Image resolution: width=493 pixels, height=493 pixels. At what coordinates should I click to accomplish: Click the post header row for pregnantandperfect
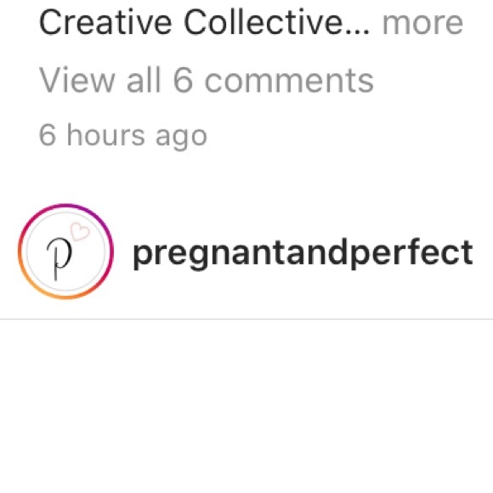[x=246, y=252]
